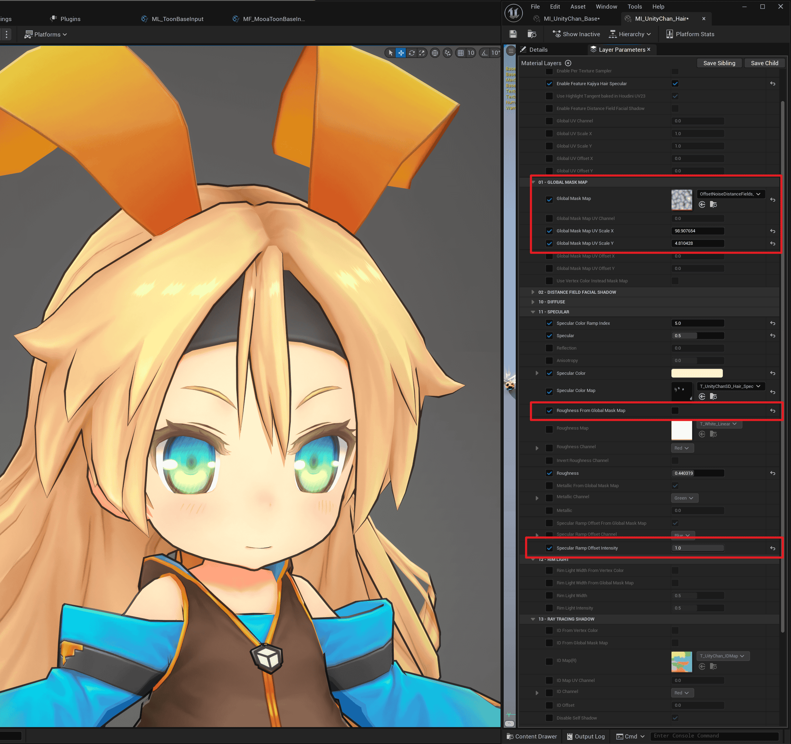Open the Tools menu
This screenshot has width=791, height=744.
pyautogui.click(x=635, y=7)
